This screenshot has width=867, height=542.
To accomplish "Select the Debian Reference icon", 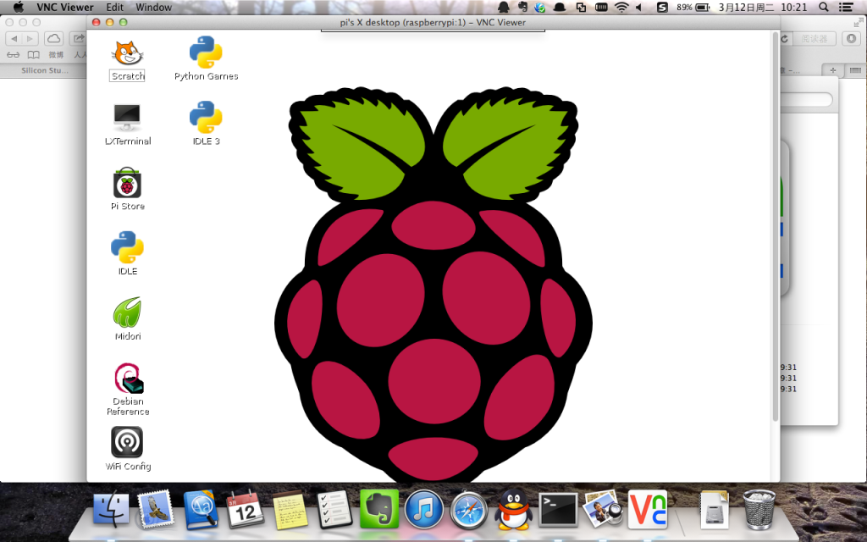I will coord(129,378).
